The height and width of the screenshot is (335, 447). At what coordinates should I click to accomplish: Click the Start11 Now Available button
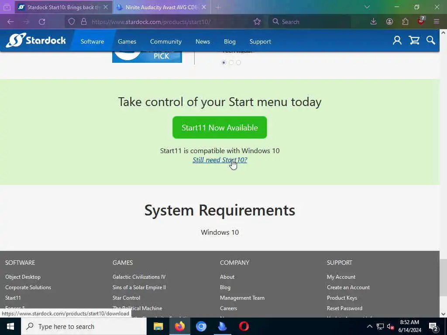pyautogui.click(x=220, y=127)
